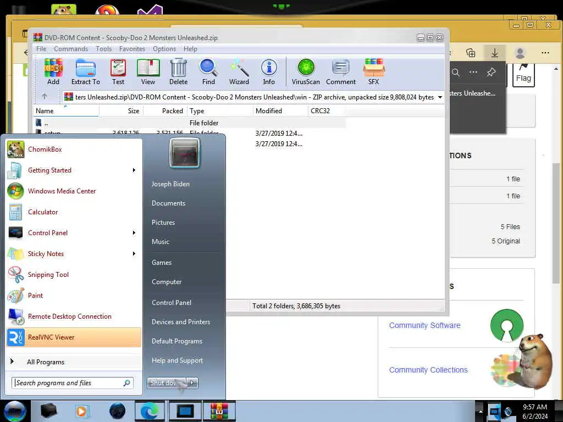The width and height of the screenshot is (563, 422).
Task: Open media player taskbar icon
Action: point(81,411)
